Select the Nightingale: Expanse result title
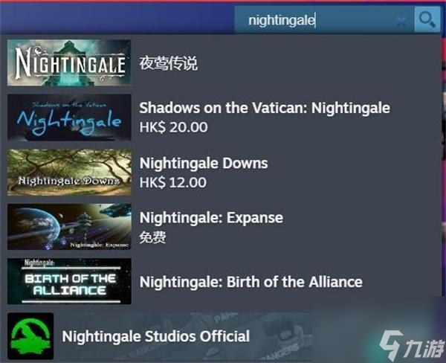The width and height of the screenshot is (446, 363). coord(211,218)
